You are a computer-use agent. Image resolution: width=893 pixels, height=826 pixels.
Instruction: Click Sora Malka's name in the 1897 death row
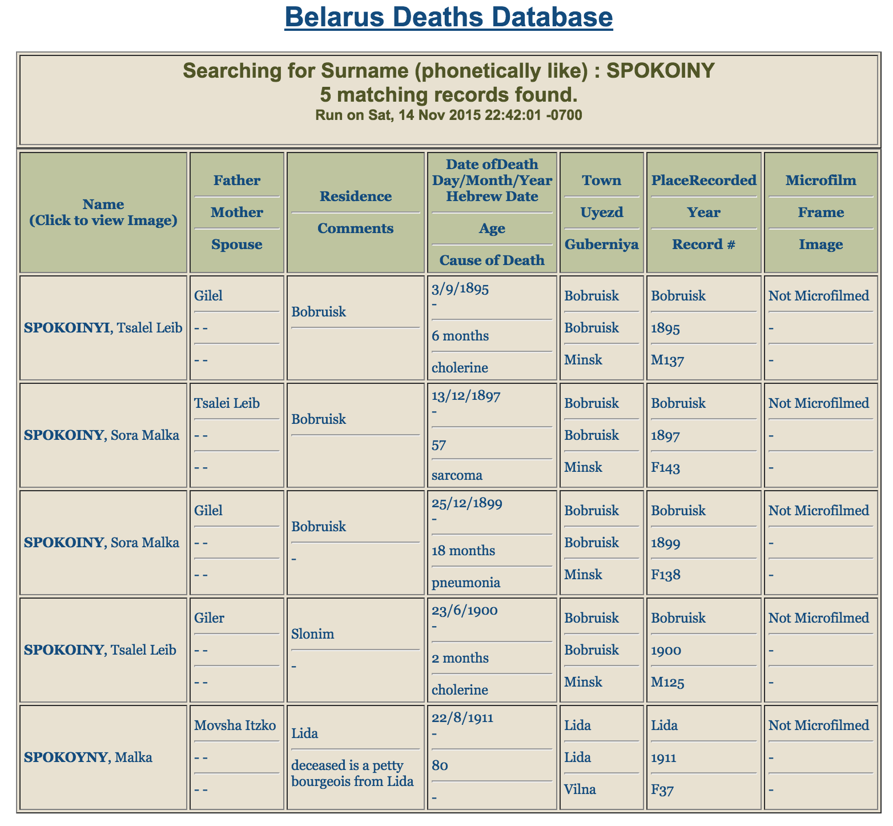point(102,435)
